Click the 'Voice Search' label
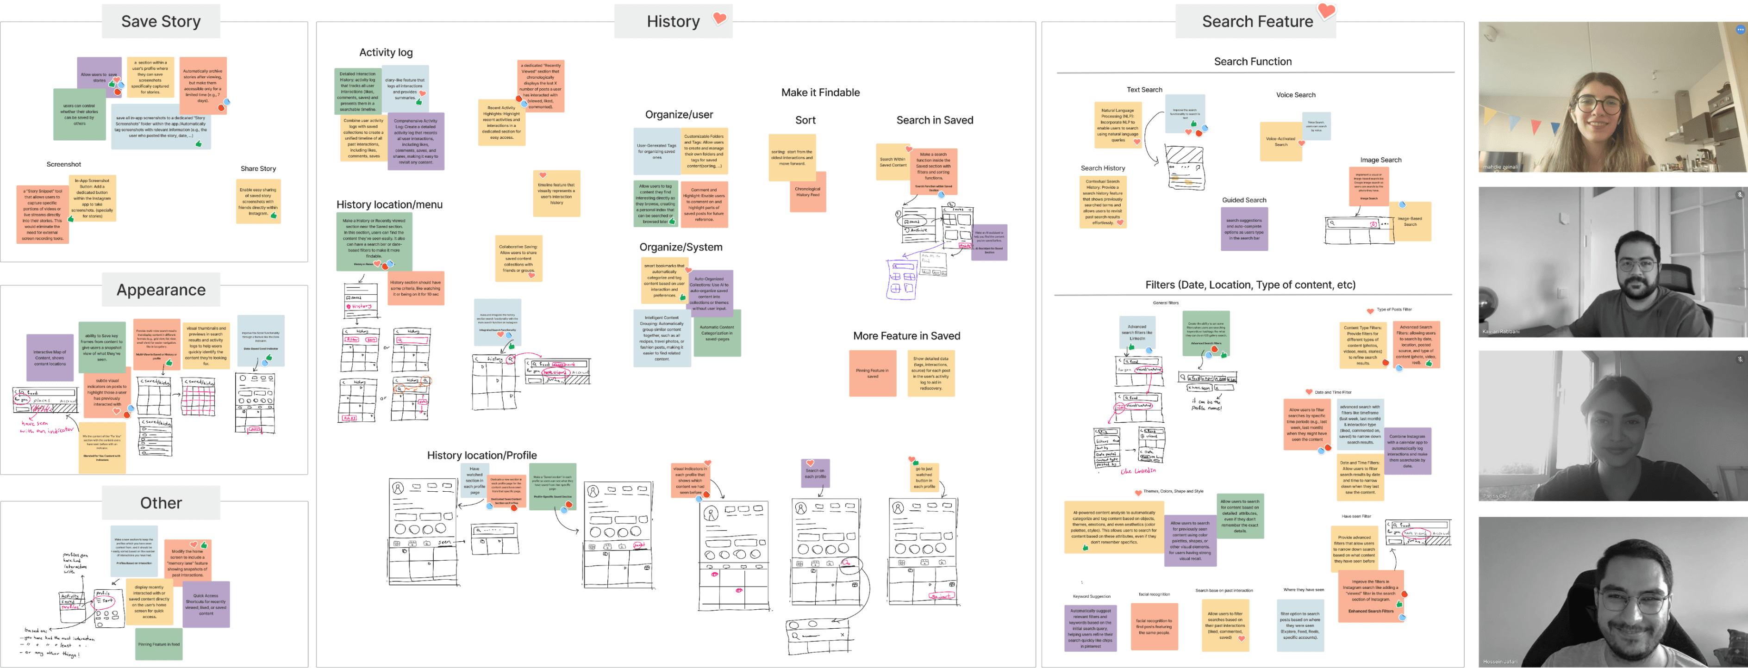 tap(1295, 95)
